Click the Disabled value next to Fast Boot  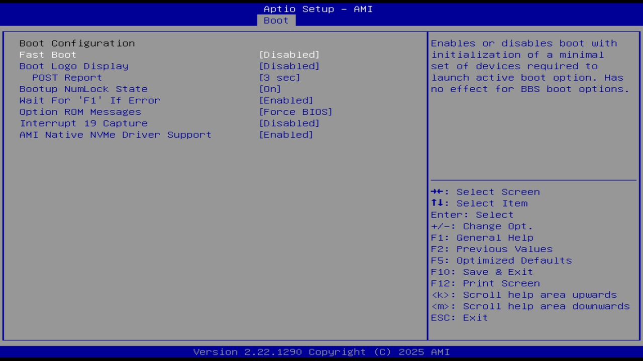289,55
